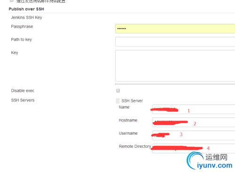
Task: Select the Hostname input field
Action: click(194, 122)
